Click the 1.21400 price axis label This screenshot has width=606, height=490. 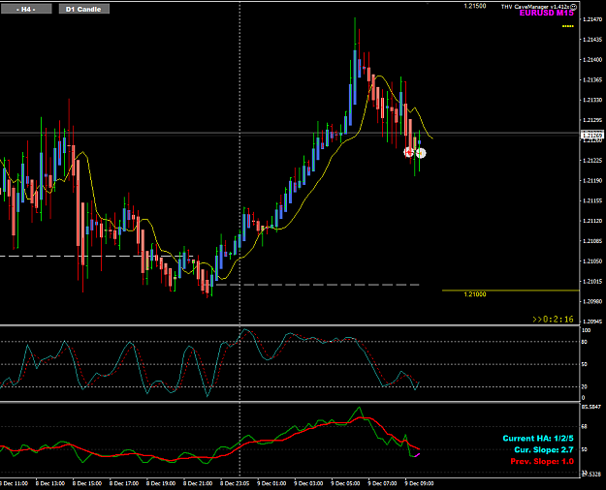point(592,59)
